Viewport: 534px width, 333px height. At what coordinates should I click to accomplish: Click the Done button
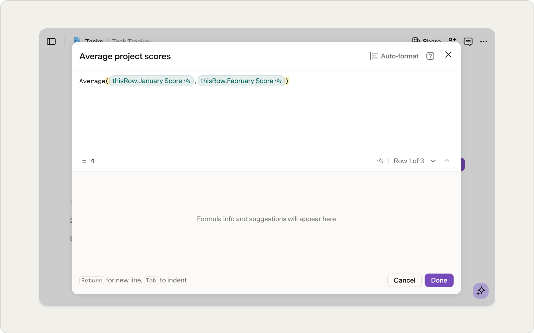point(439,280)
